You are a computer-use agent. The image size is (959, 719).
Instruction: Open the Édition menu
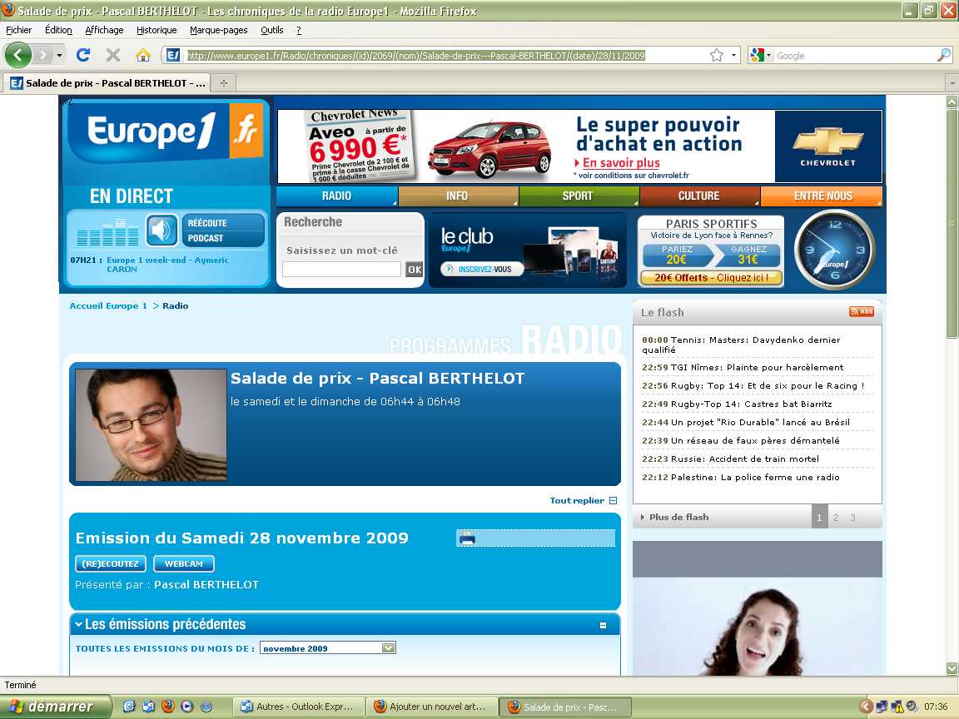pyautogui.click(x=59, y=30)
